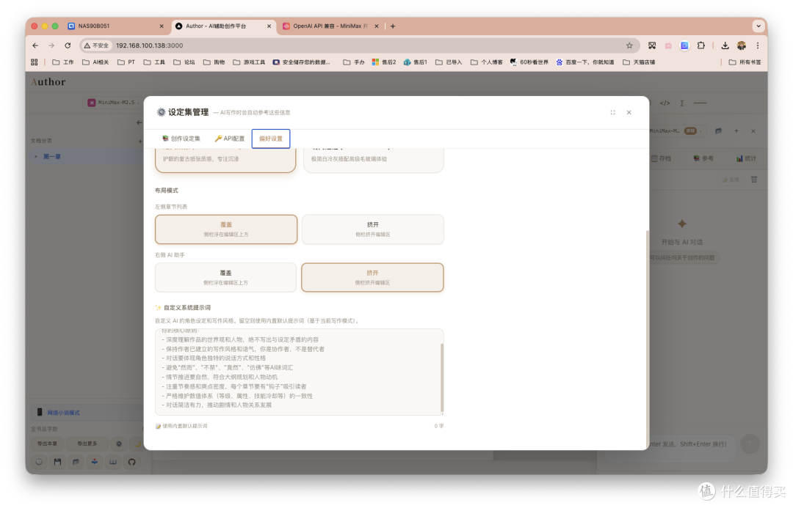Open the Chrome three-dot menu

[x=758, y=45]
